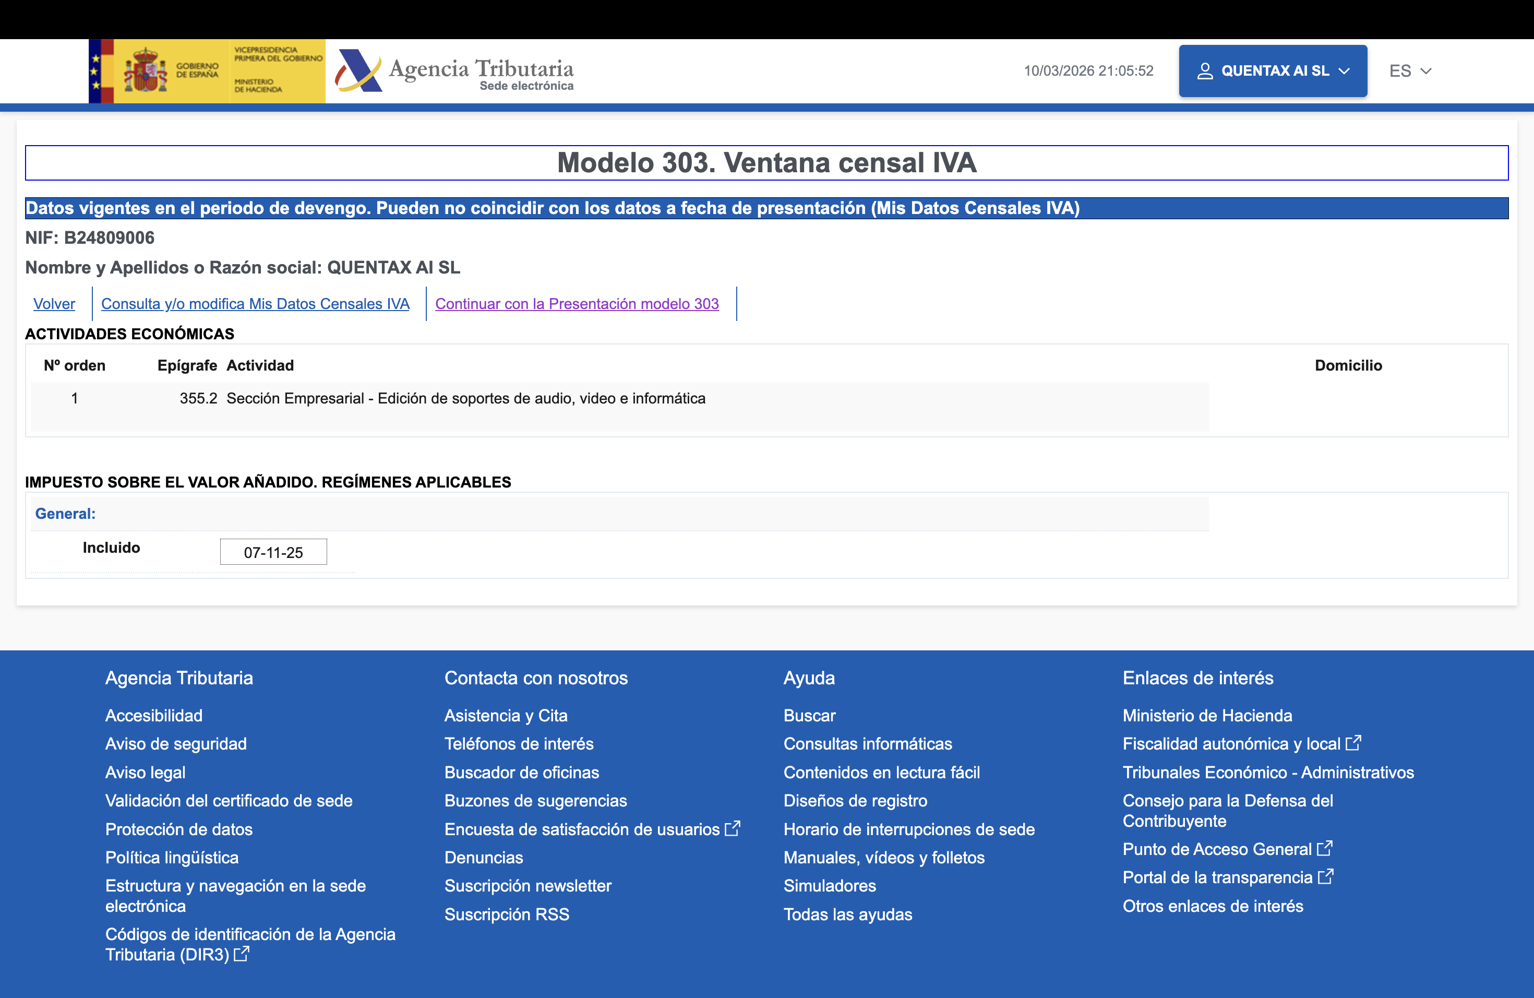Image resolution: width=1534 pixels, height=998 pixels.
Task: Open Tribunales Económico - Administrativos link
Action: pyautogui.click(x=1268, y=771)
